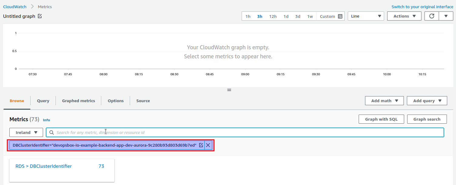Click inside the metric search input field
Screen dimensions: 456x185
pyautogui.click(x=182, y=132)
